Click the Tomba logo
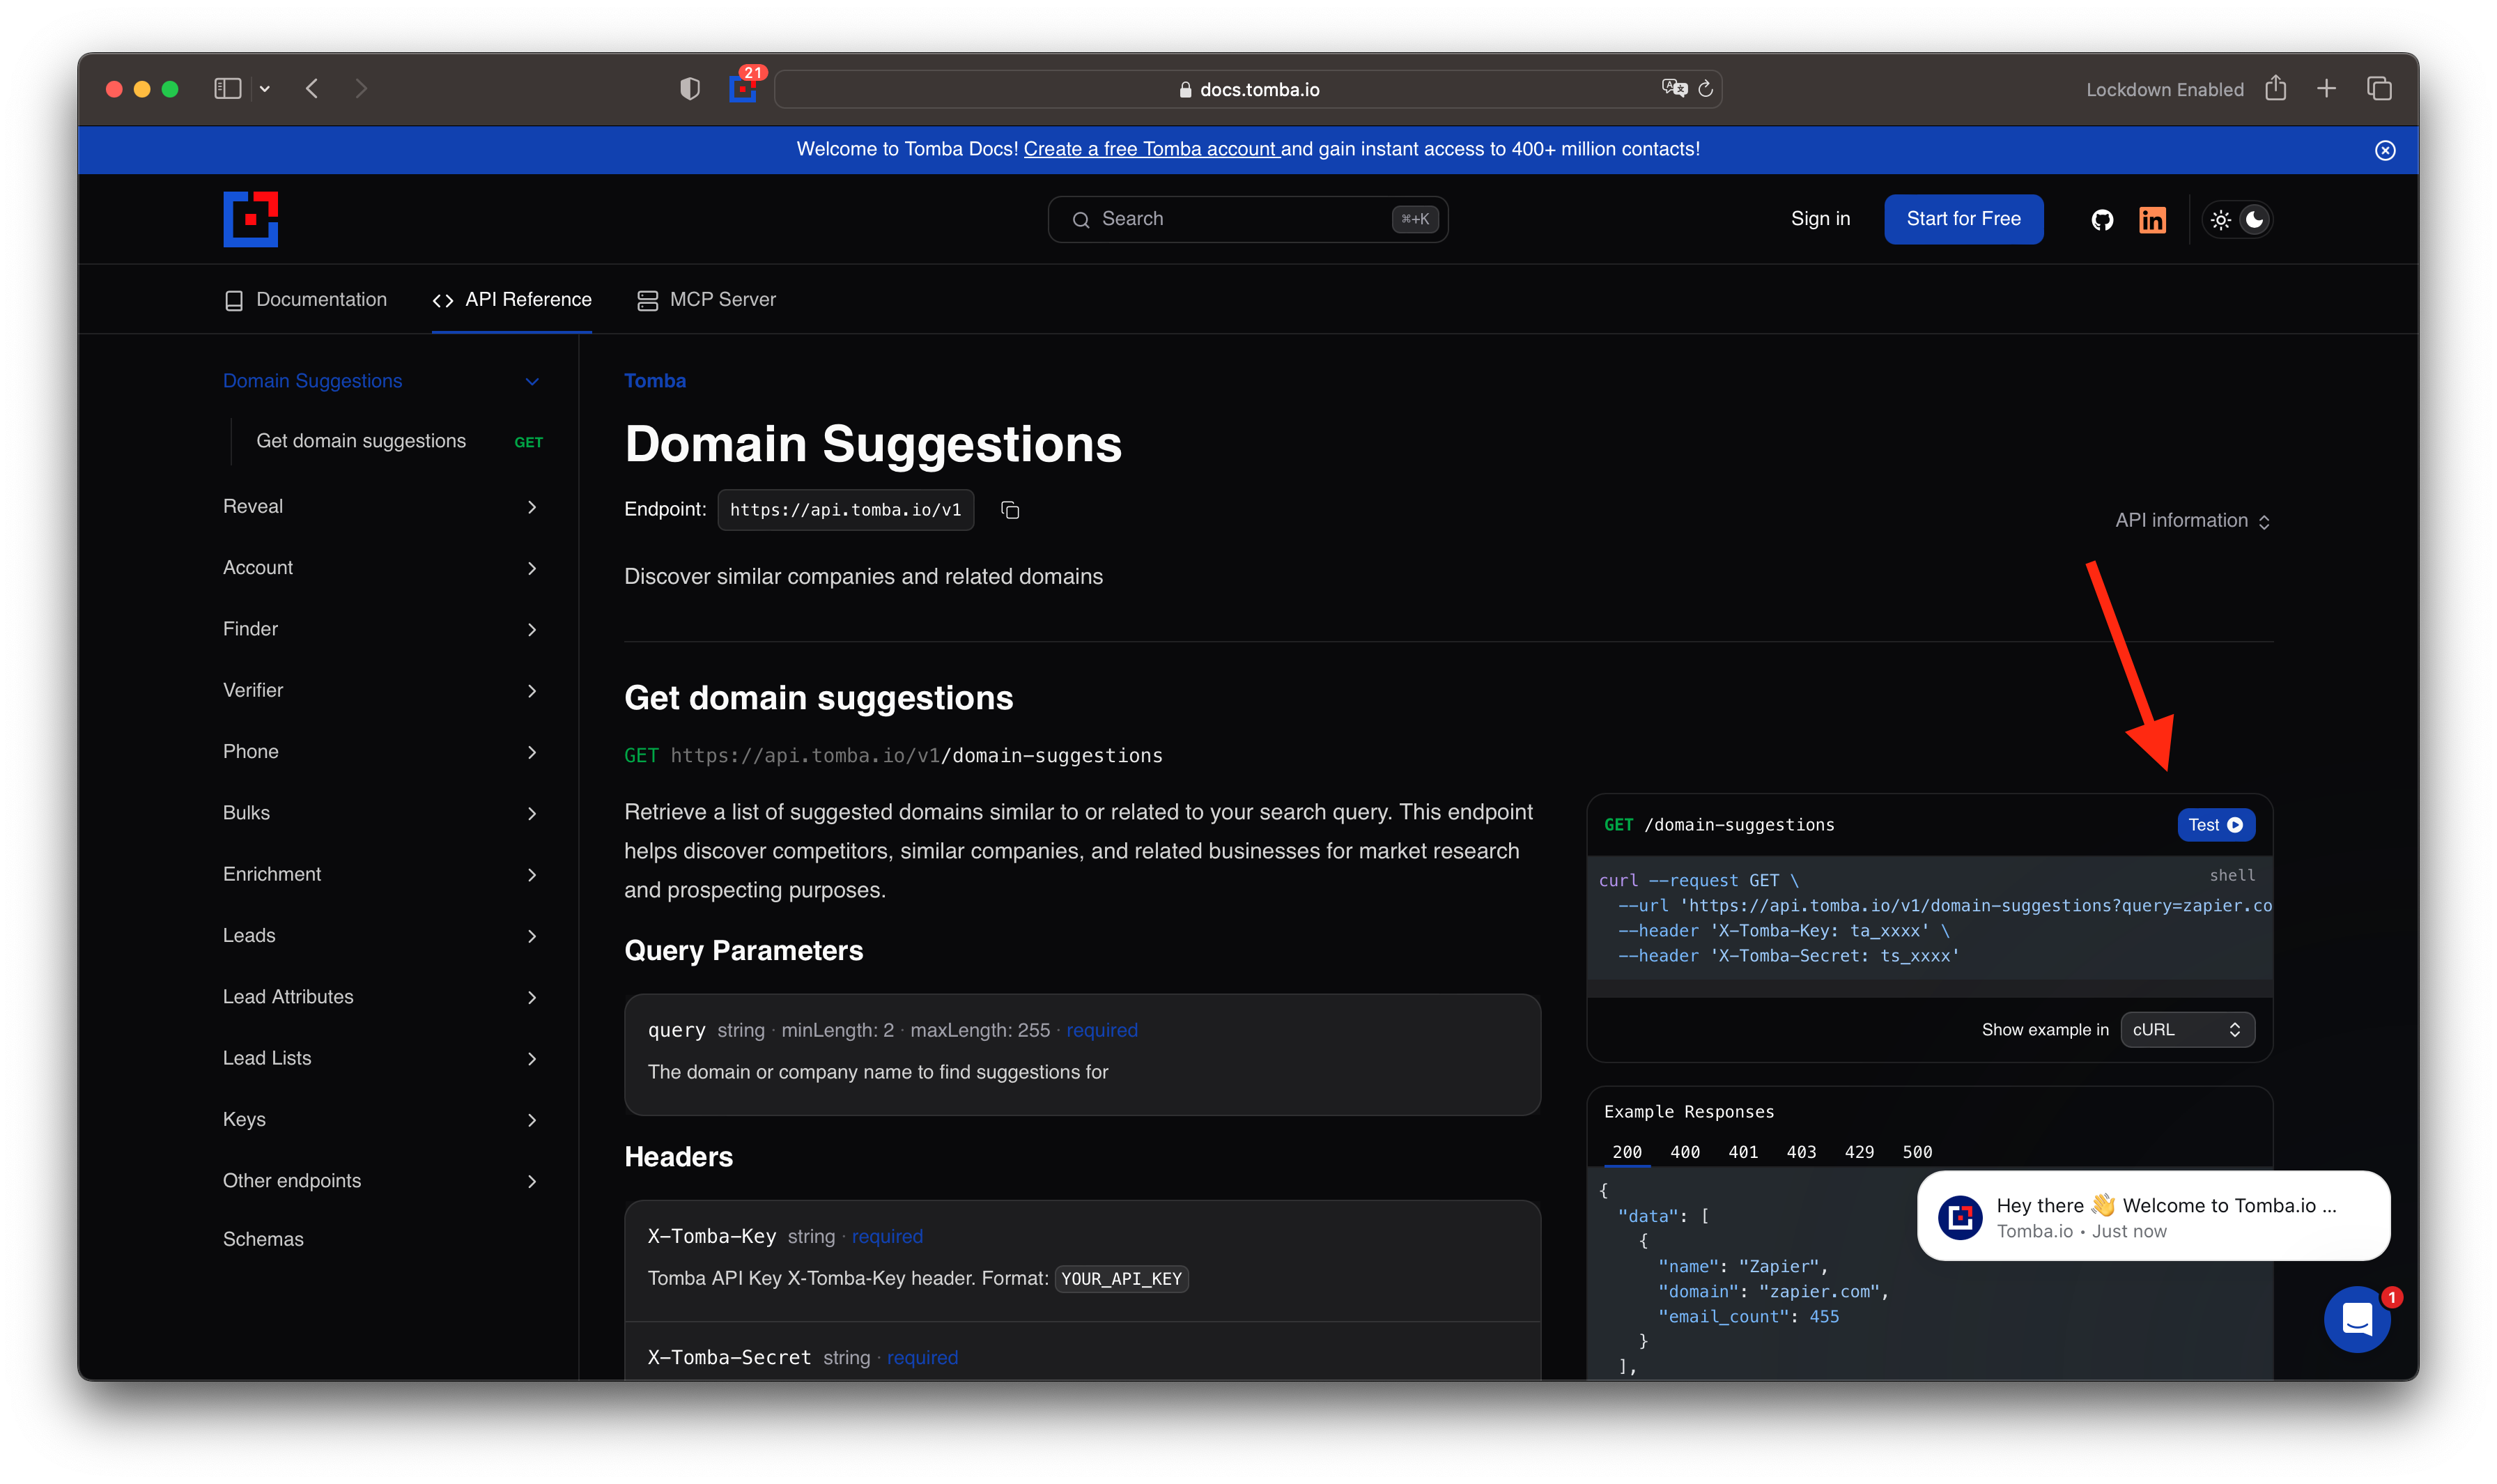Viewport: 2497px width, 1484px height. point(250,219)
